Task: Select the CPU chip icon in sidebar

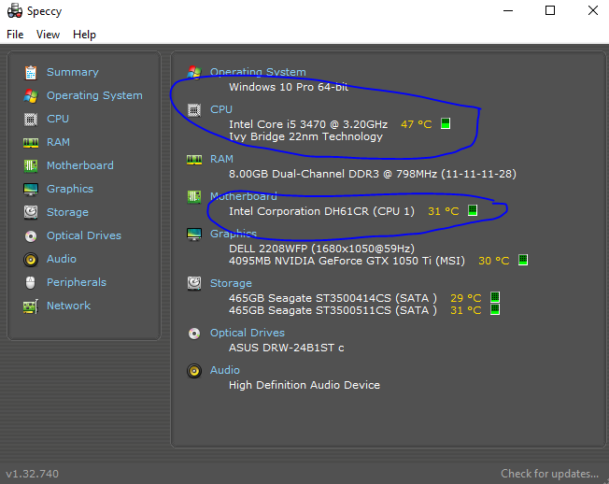Action: tap(31, 120)
